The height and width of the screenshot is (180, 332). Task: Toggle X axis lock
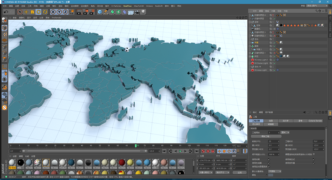click(x=53, y=12)
